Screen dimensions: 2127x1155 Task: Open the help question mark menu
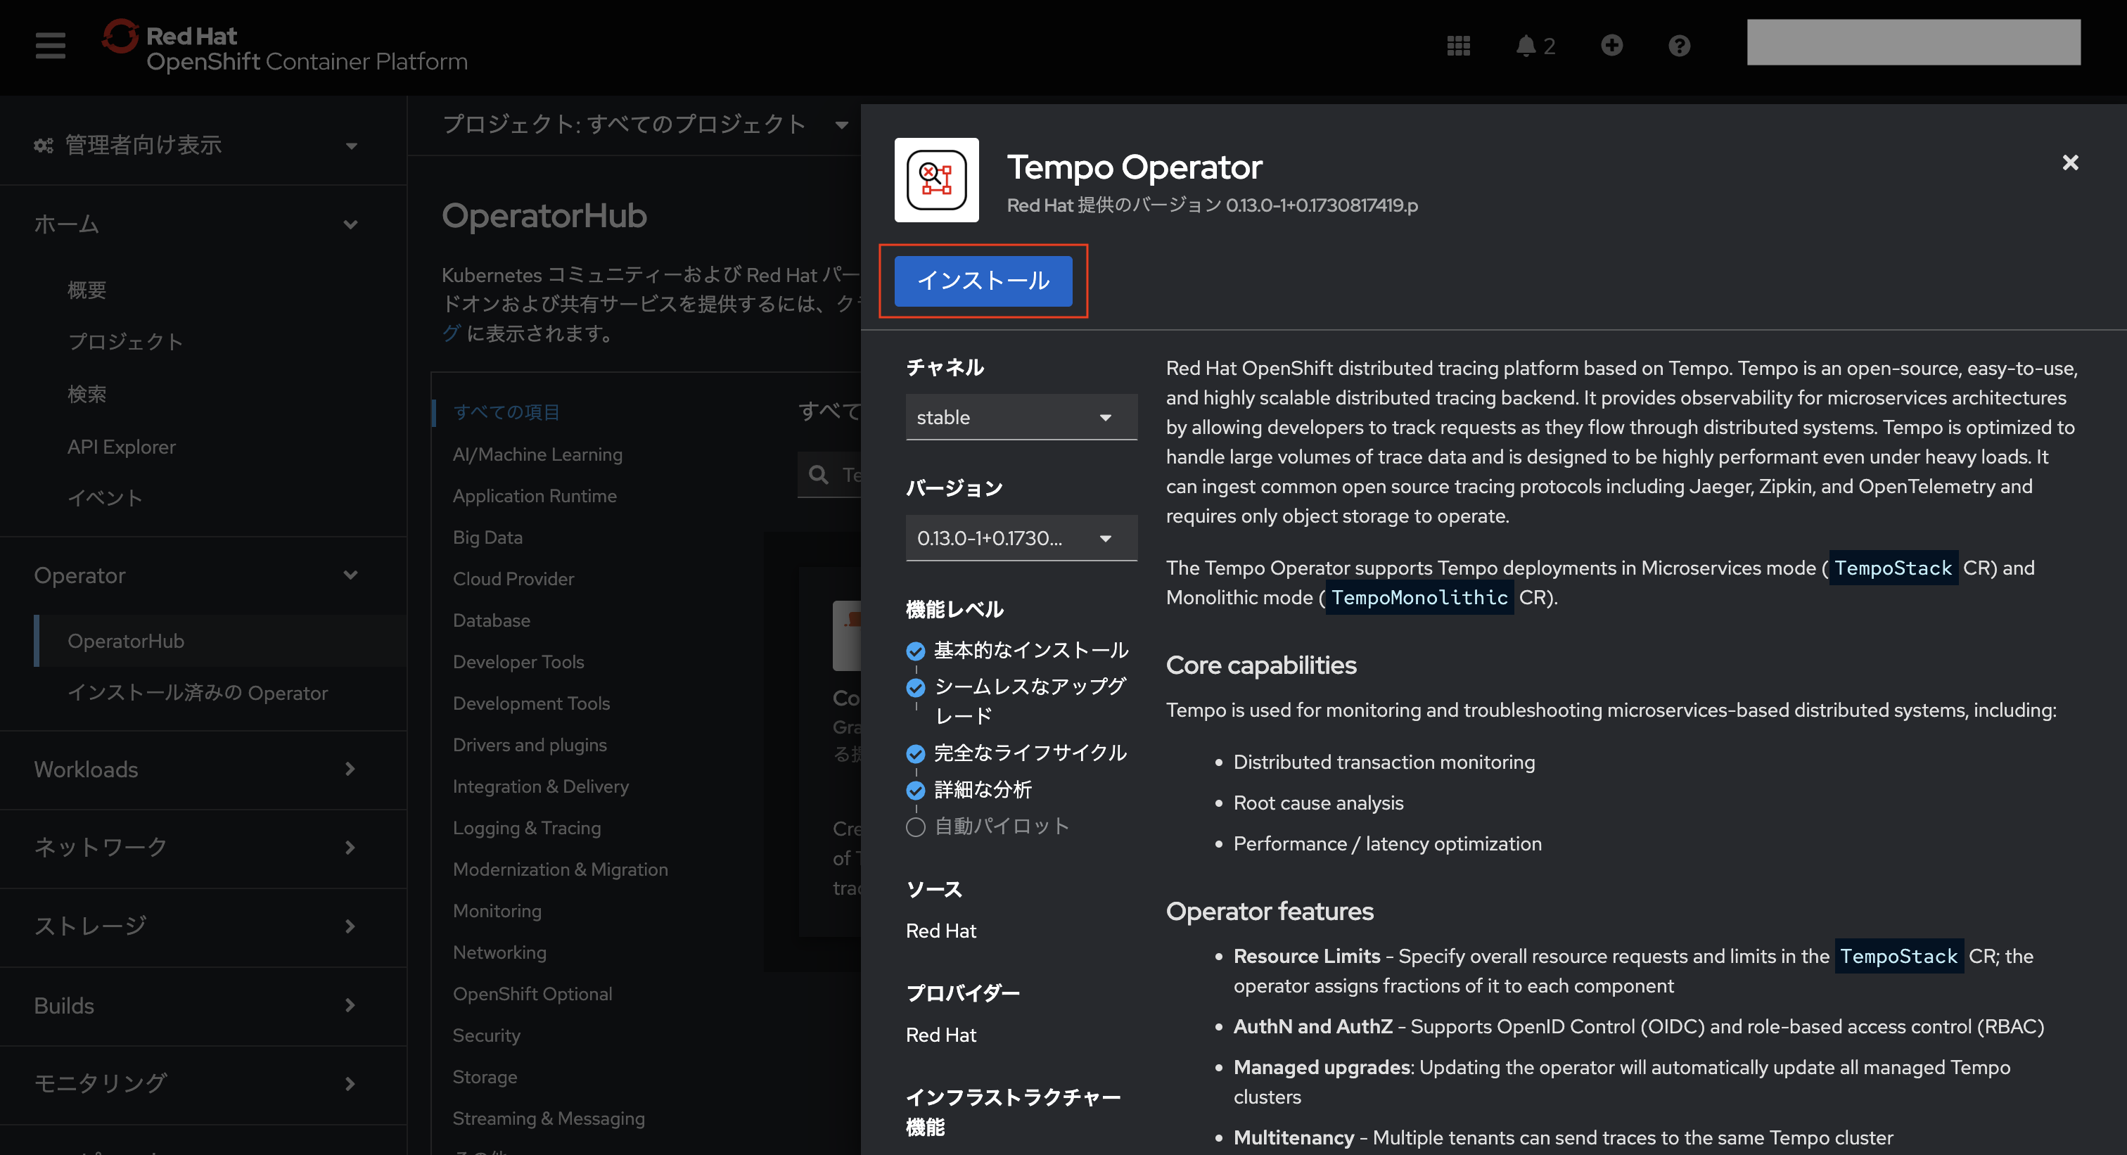click(x=1679, y=46)
